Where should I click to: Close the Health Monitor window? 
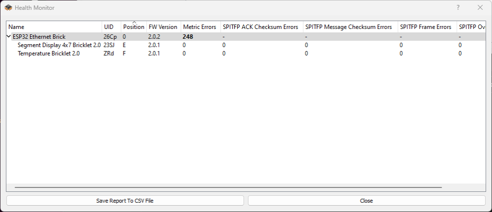coord(480,8)
